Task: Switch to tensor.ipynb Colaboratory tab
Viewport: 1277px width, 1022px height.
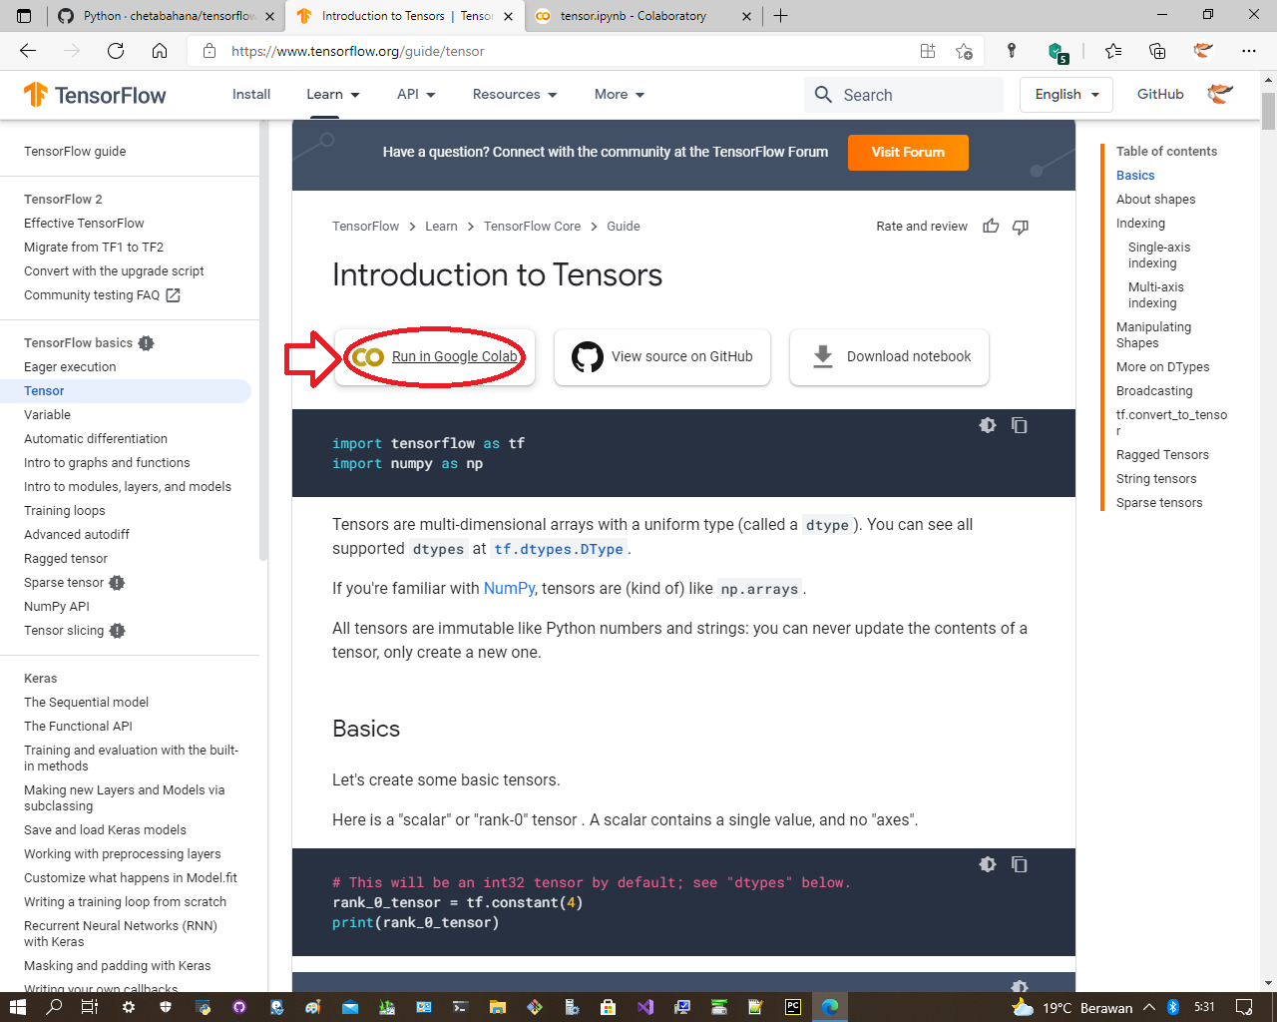Action: click(x=643, y=16)
